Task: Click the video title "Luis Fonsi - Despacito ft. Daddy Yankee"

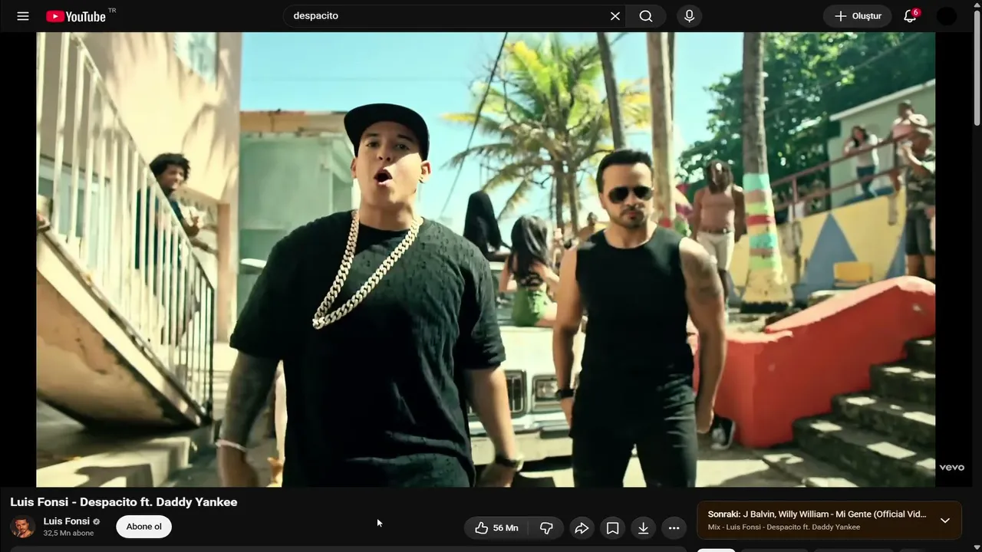Action: click(124, 502)
